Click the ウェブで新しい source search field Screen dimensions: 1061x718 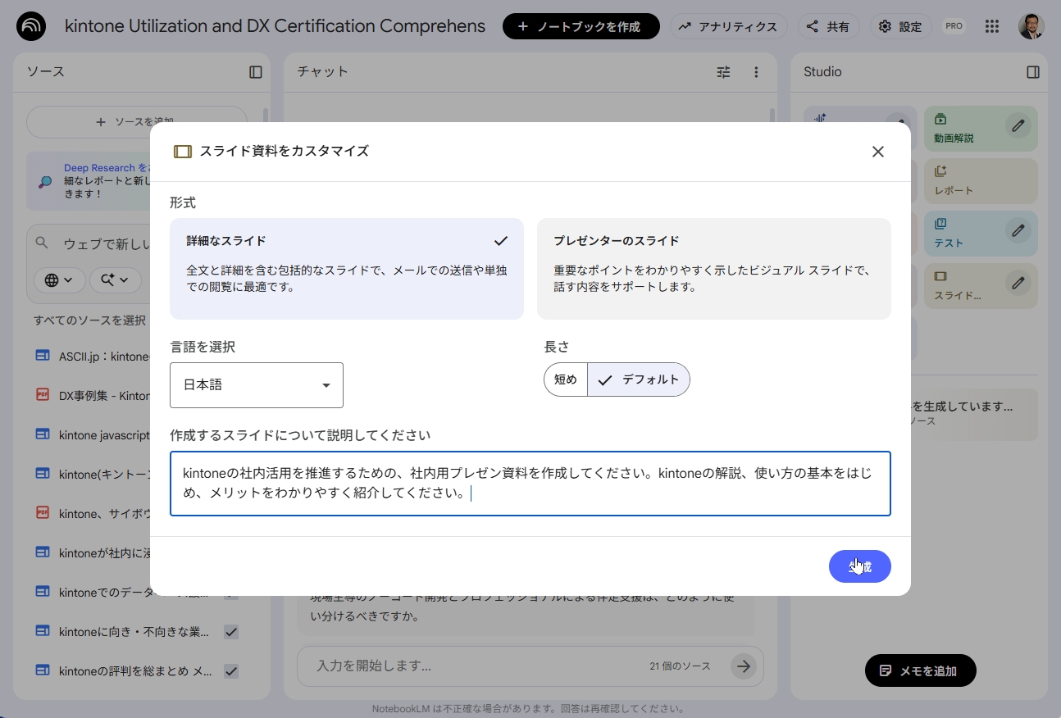pos(107,244)
